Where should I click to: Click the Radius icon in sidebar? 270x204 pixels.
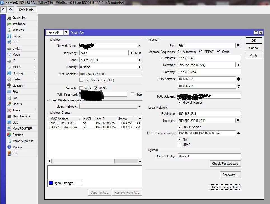coord(9,104)
